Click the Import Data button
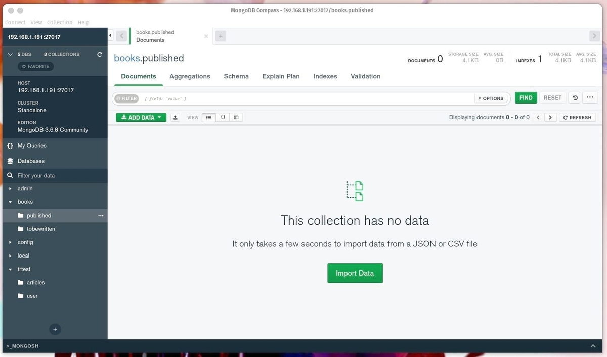The image size is (607, 357). (x=355, y=272)
